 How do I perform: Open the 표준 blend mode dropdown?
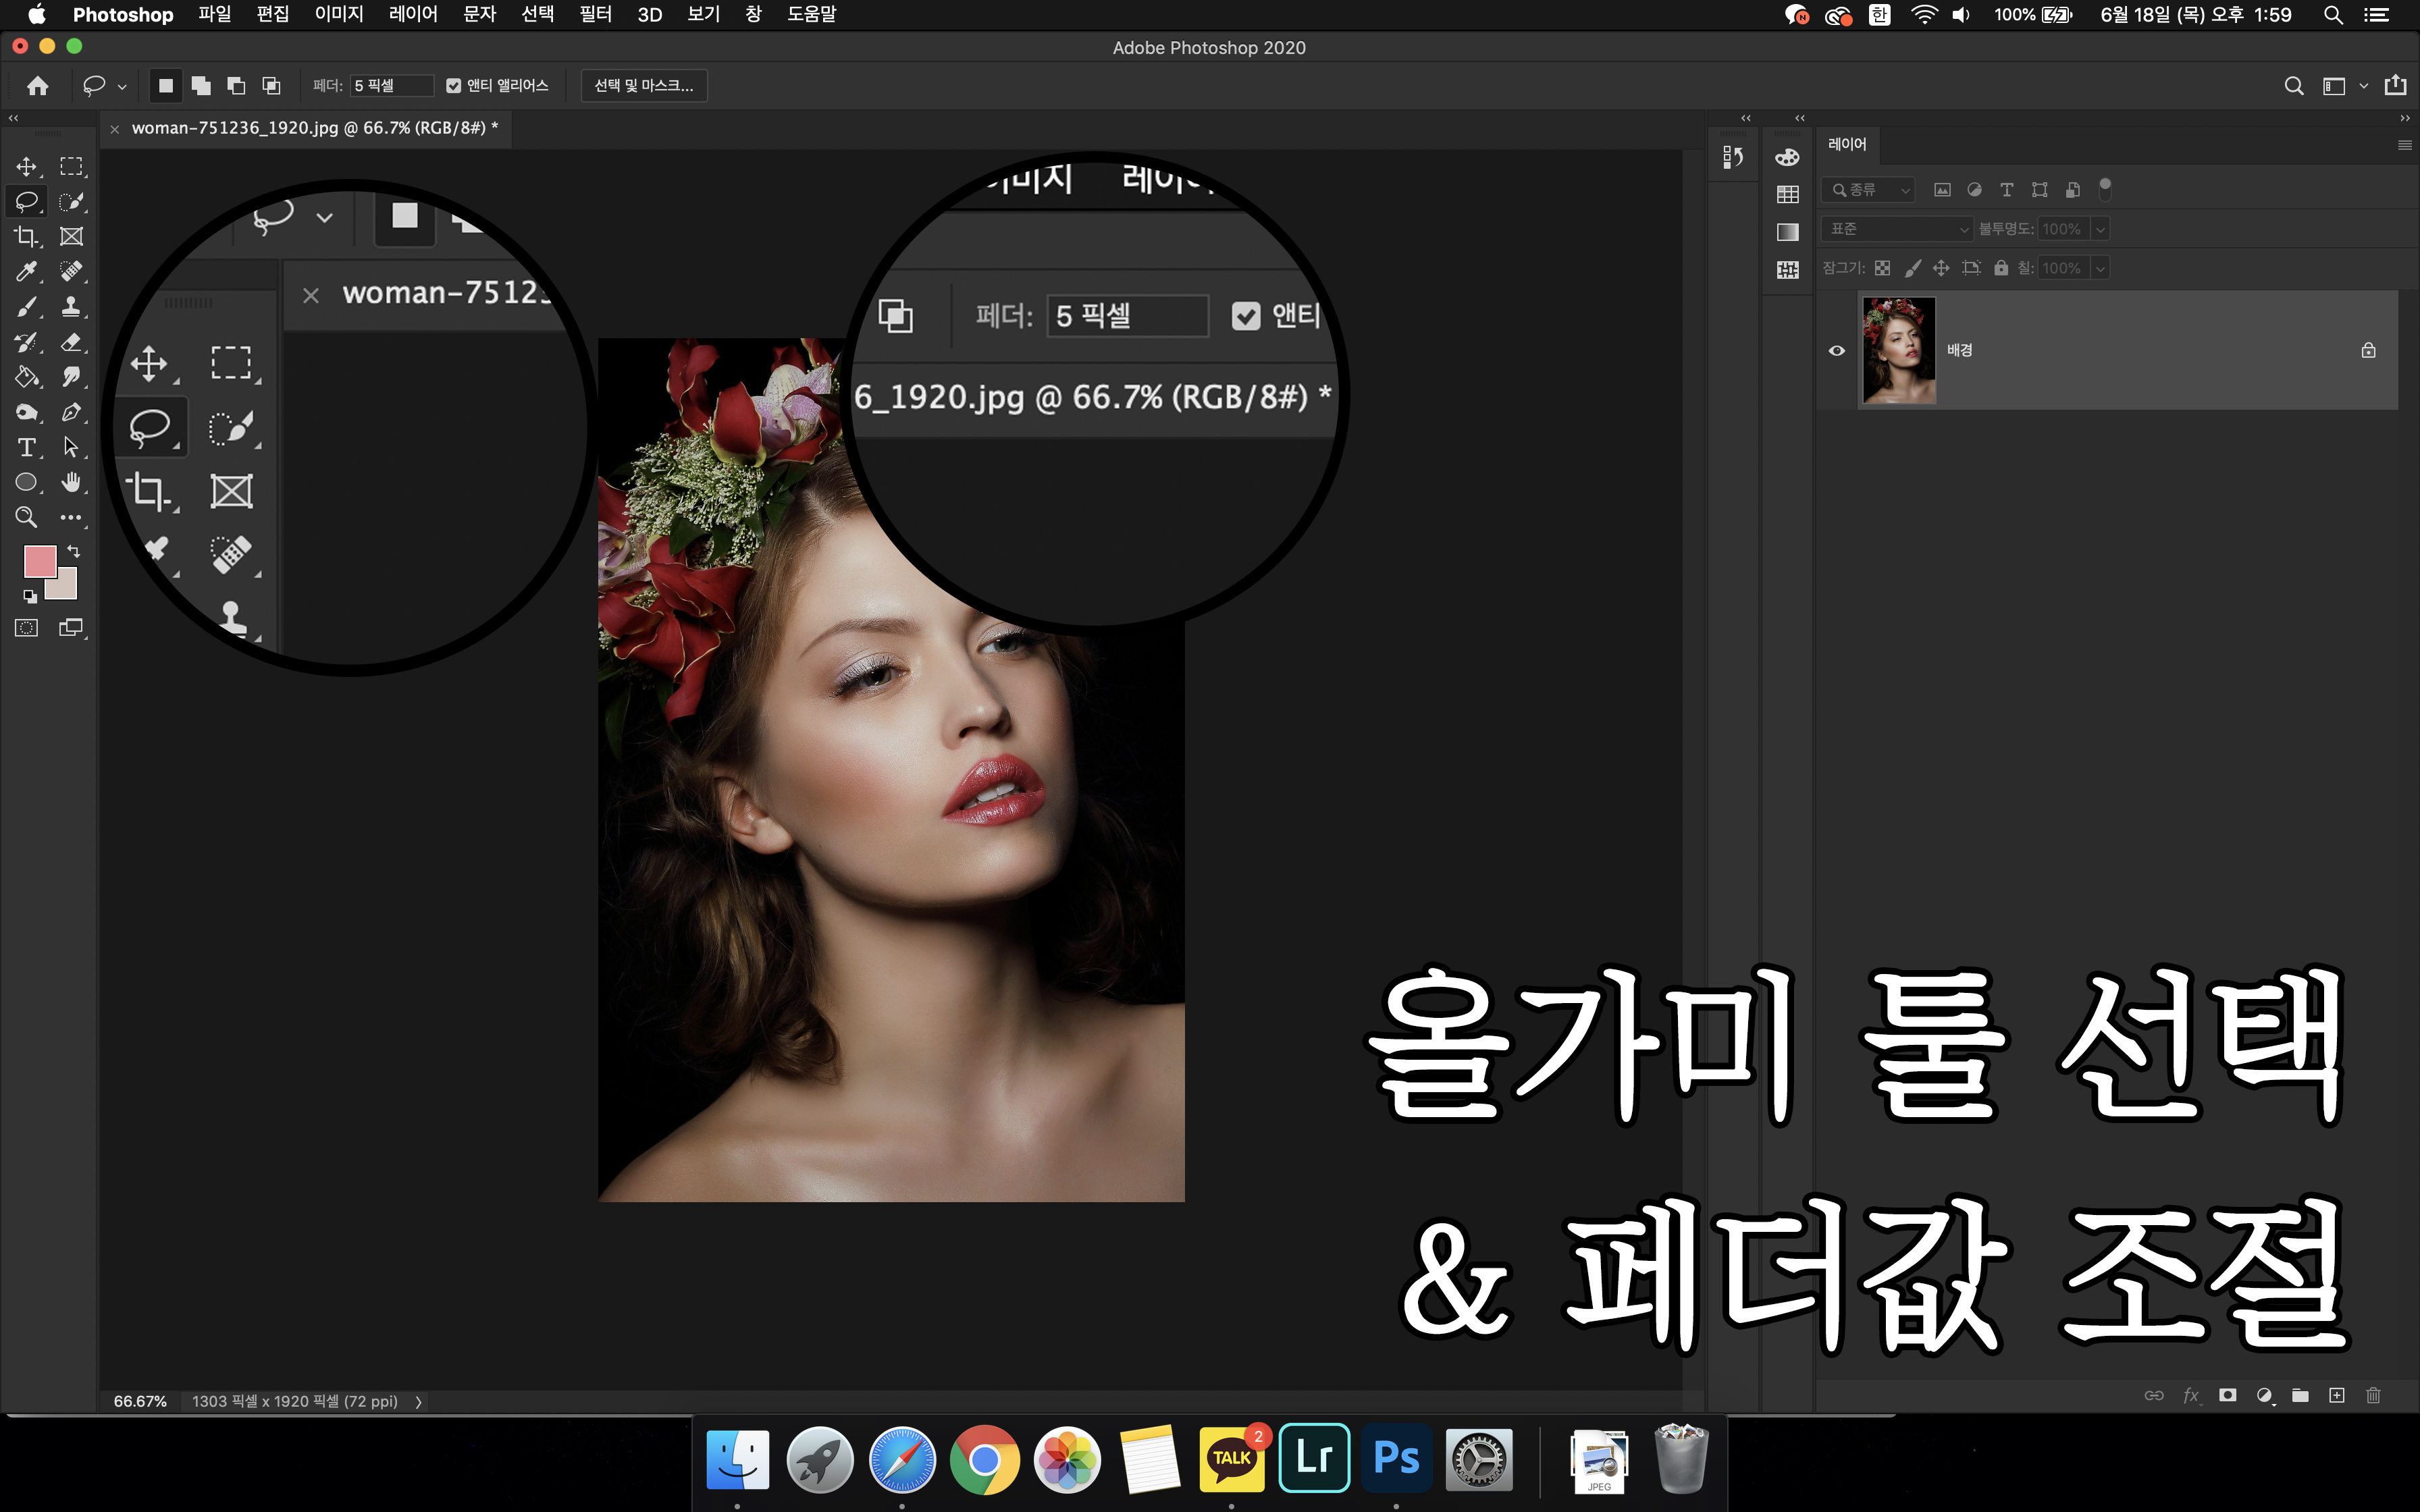(1896, 229)
